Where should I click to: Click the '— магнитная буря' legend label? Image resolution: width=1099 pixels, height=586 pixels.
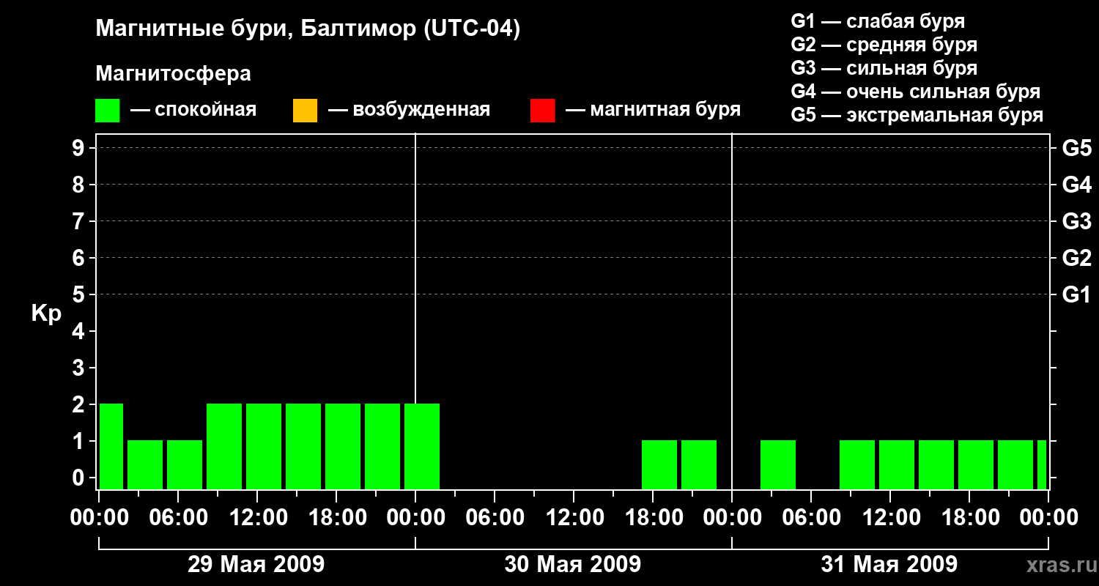click(x=654, y=110)
